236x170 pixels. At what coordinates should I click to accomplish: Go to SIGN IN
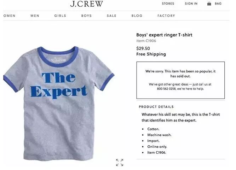191,4
